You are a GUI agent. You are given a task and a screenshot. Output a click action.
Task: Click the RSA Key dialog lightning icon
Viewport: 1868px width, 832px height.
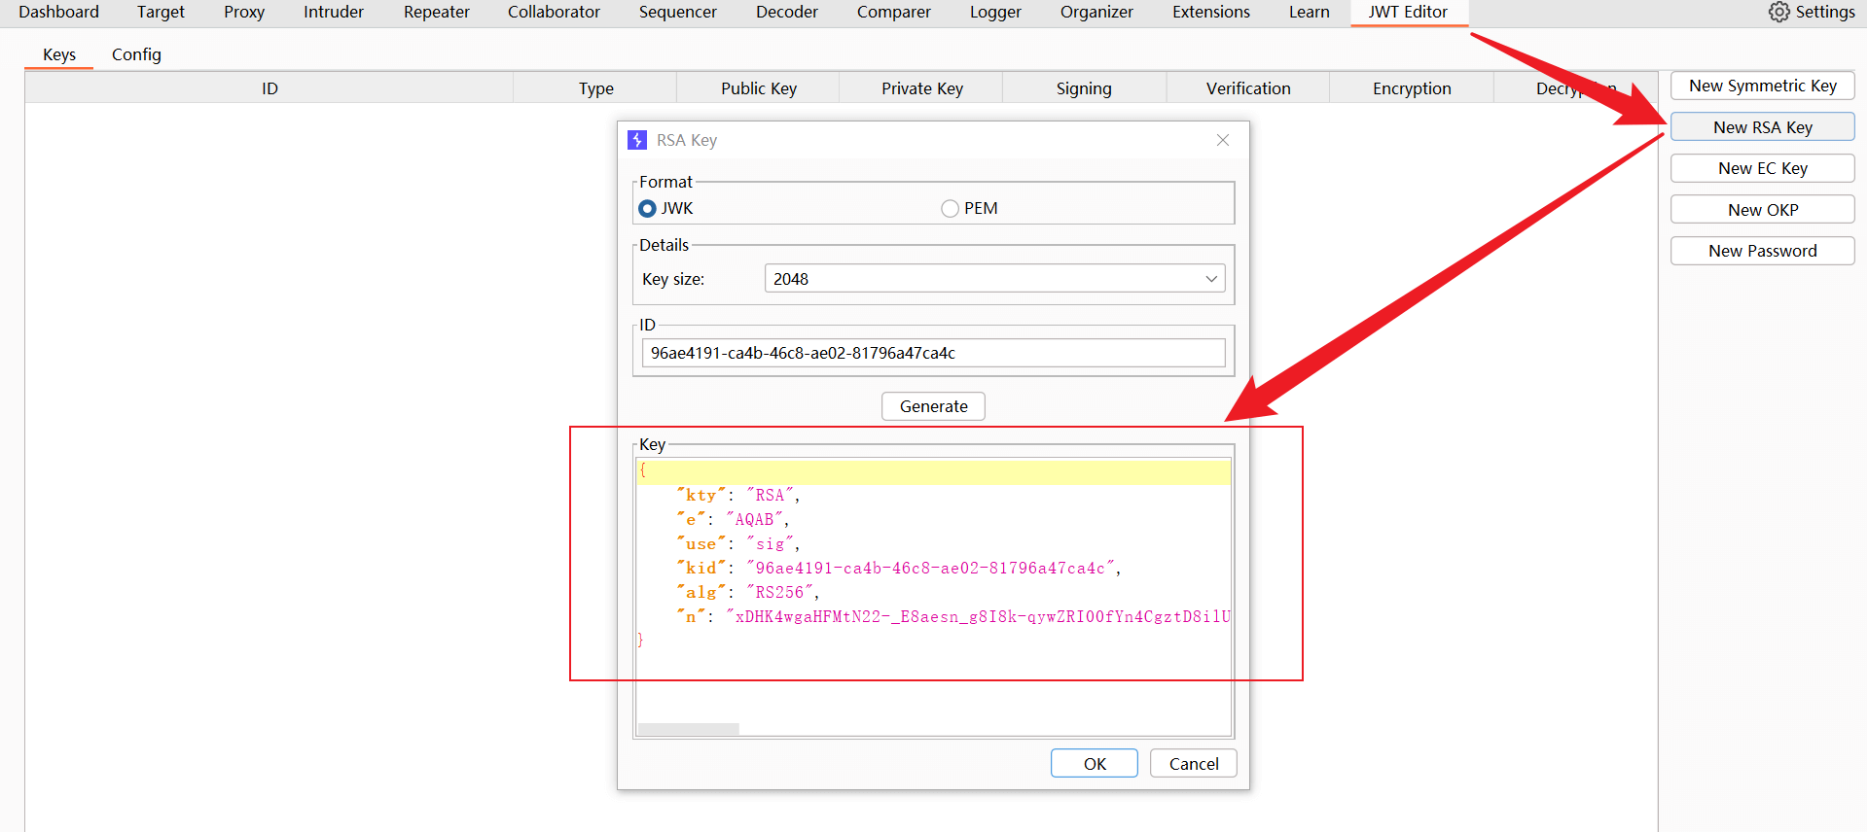point(637,140)
